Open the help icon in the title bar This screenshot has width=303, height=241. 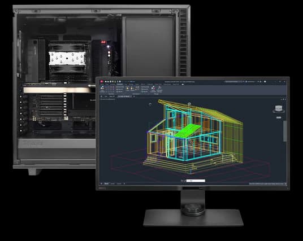click(265, 82)
